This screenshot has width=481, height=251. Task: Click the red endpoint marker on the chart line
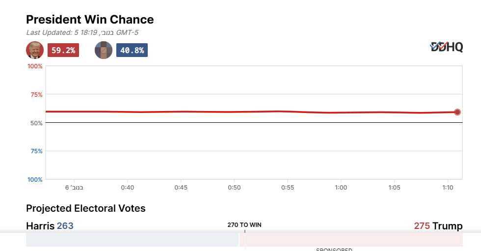pyautogui.click(x=457, y=112)
